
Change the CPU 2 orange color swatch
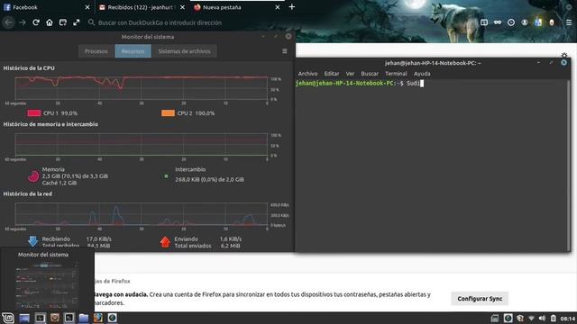click(168, 113)
